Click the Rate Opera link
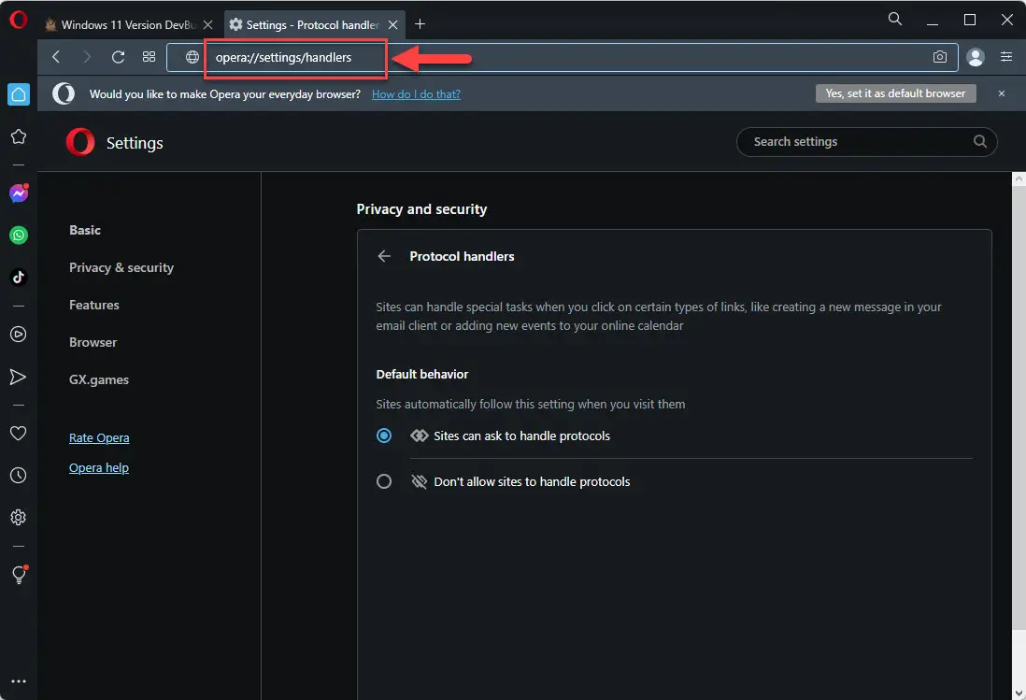The height and width of the screenshot is (700, 1026). point(99,437)
